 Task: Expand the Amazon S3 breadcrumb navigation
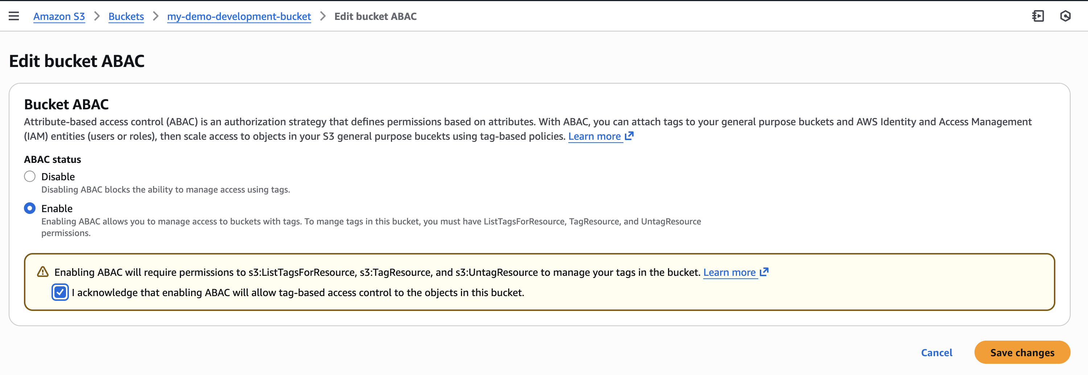(59, 16)
